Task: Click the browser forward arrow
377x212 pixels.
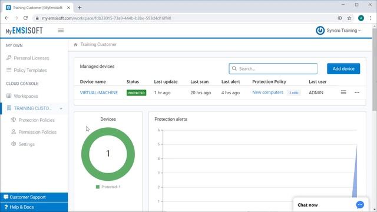Action: (16, 18)
